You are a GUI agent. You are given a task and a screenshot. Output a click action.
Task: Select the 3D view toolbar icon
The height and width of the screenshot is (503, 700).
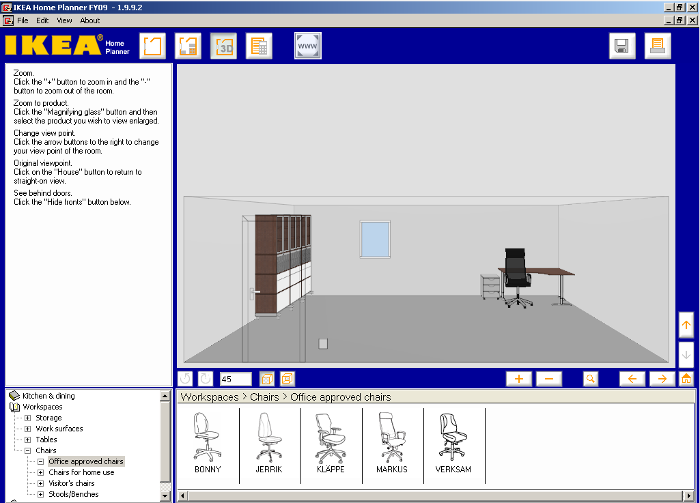click(224, 46)
